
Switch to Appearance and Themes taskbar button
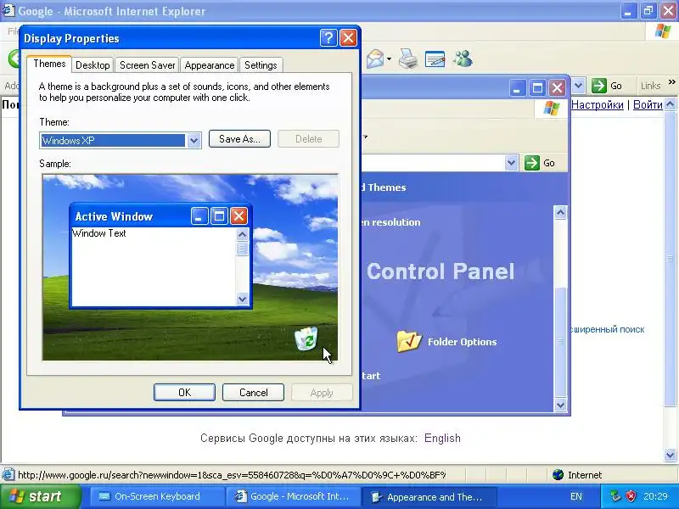point(429,497)
